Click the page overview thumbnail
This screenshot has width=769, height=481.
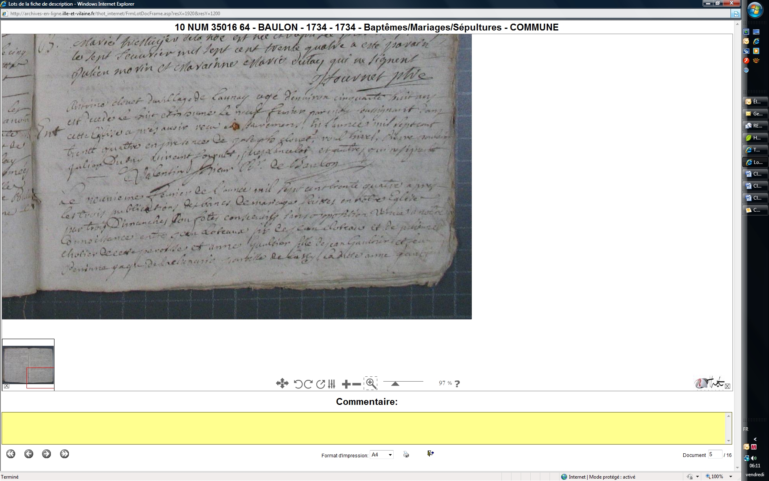click(x=28, y=364)
